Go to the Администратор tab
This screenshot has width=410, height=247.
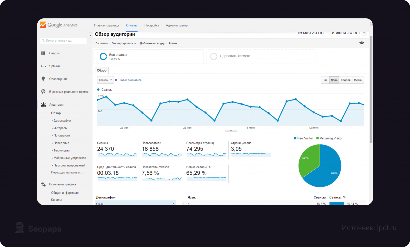coord(177,25)
